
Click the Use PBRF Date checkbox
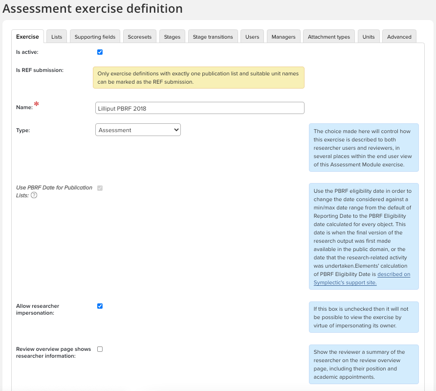pos(100,188)
